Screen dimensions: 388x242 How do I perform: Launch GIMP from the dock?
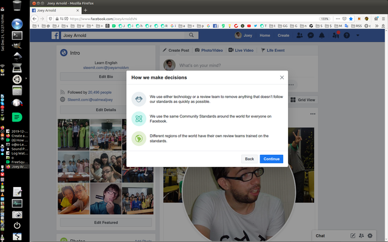[x=17, y=45]
